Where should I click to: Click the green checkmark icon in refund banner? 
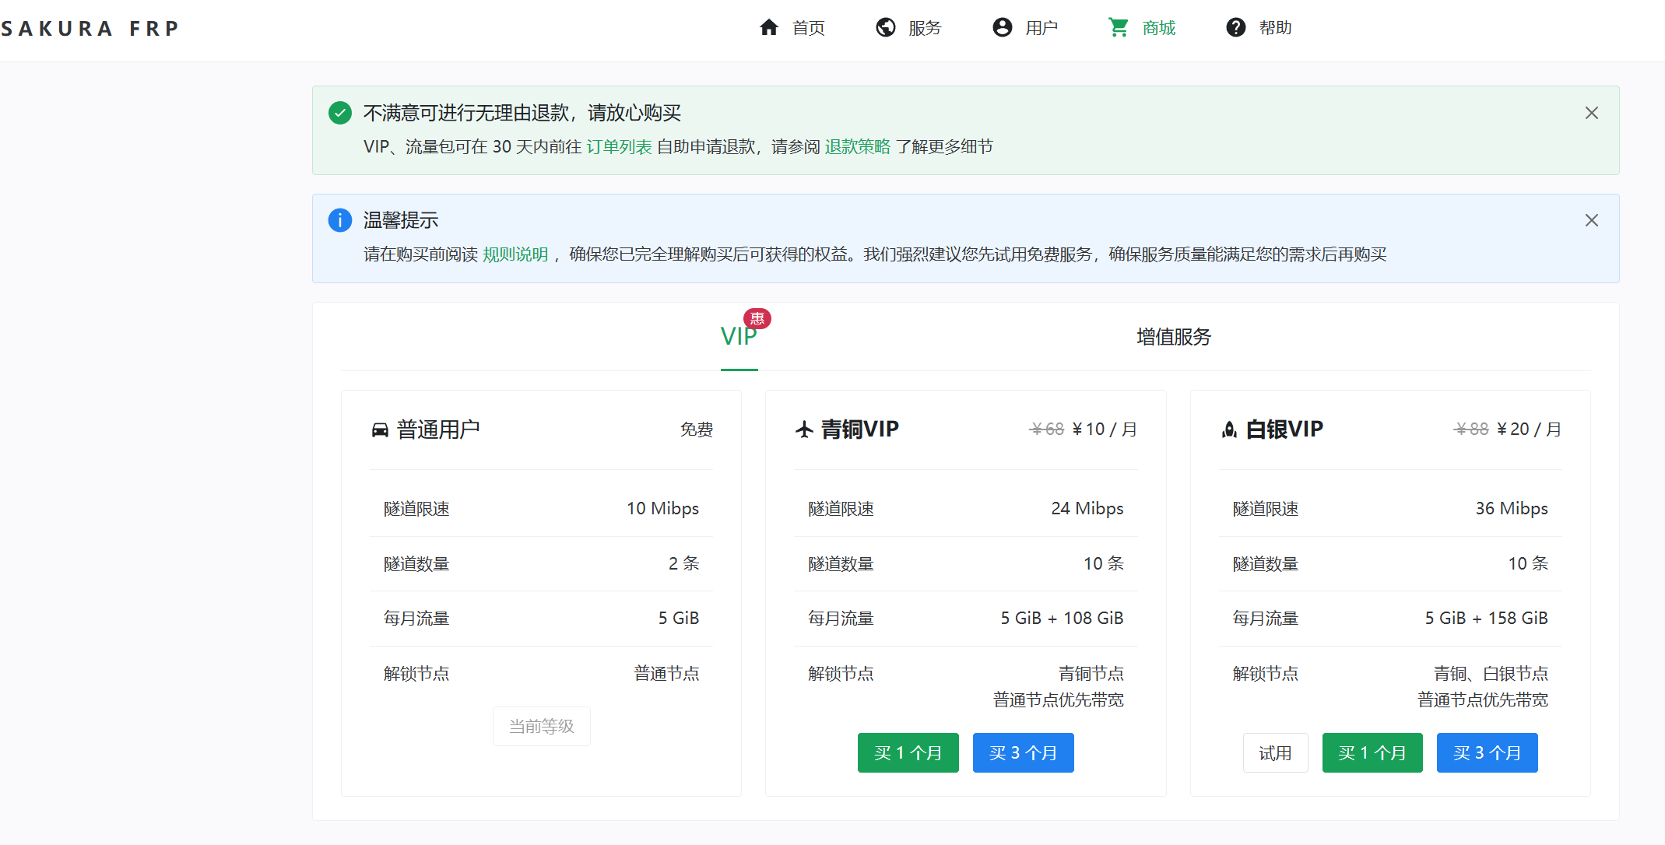coord(339,113)
